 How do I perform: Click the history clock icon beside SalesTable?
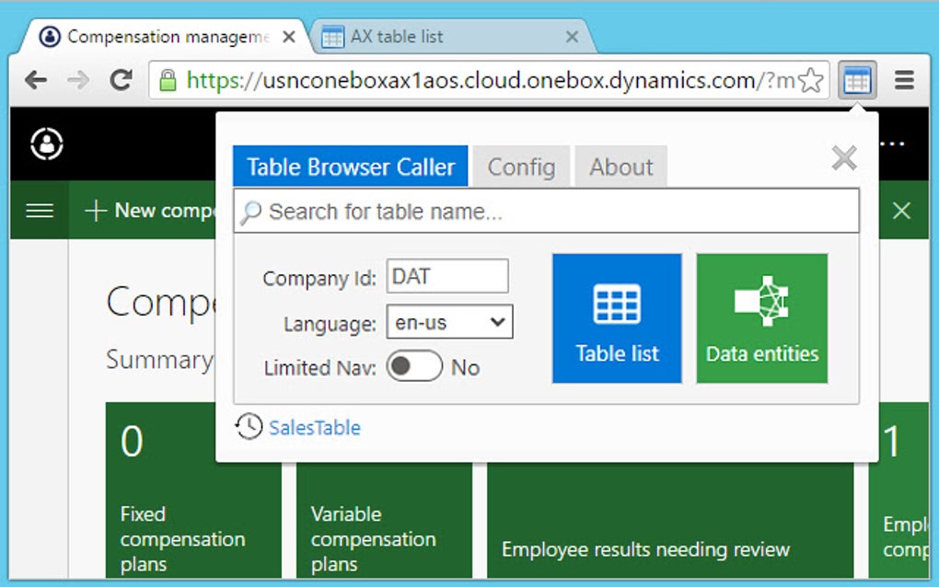(249, 427)
